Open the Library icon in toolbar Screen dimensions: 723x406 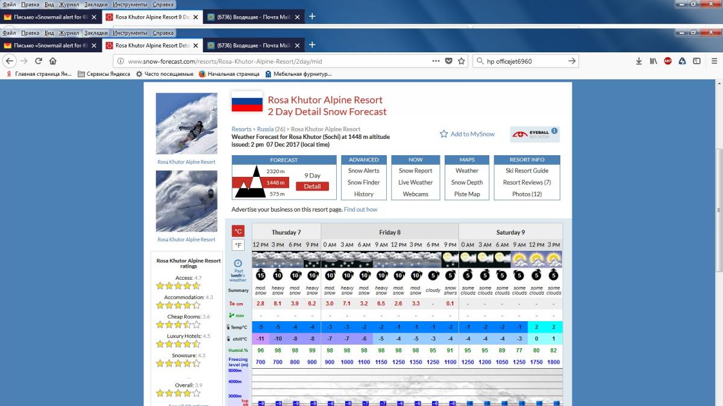click(x=653, y=61)
